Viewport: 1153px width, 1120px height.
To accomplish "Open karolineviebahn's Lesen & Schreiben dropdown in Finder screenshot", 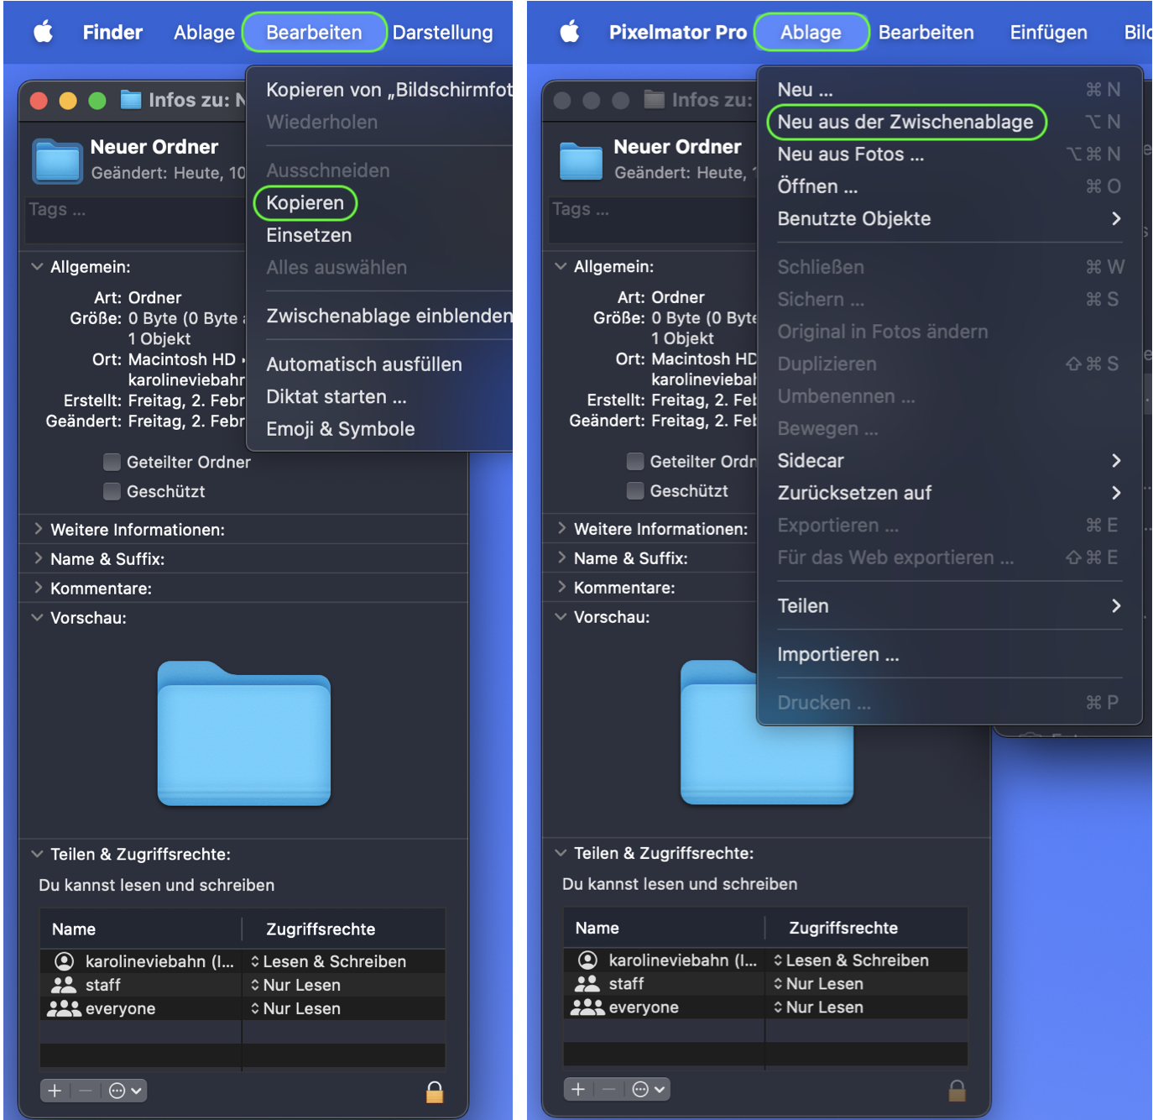I will (x=329, y=961).
